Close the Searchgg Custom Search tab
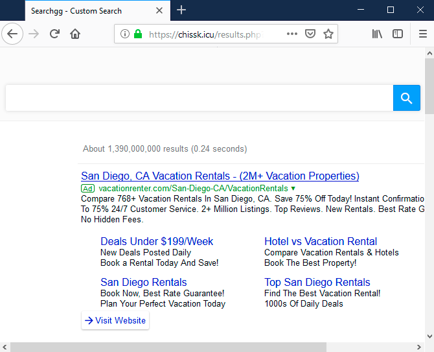 point(160,10)
